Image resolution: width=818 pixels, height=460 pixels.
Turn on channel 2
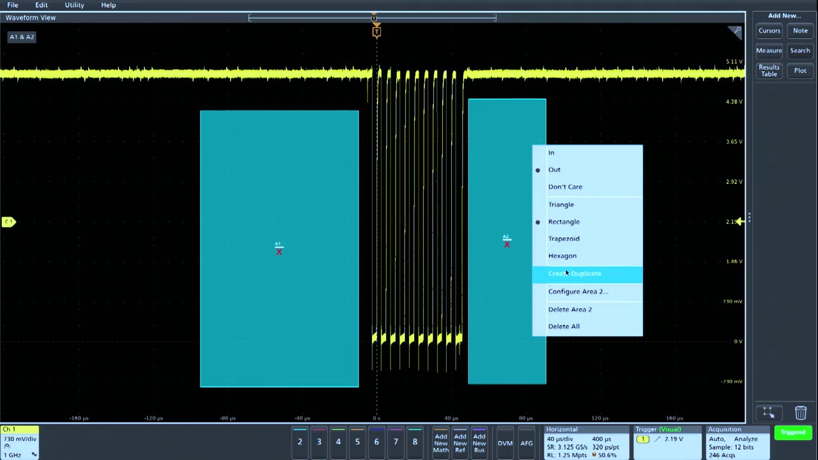tap(300, 441)
